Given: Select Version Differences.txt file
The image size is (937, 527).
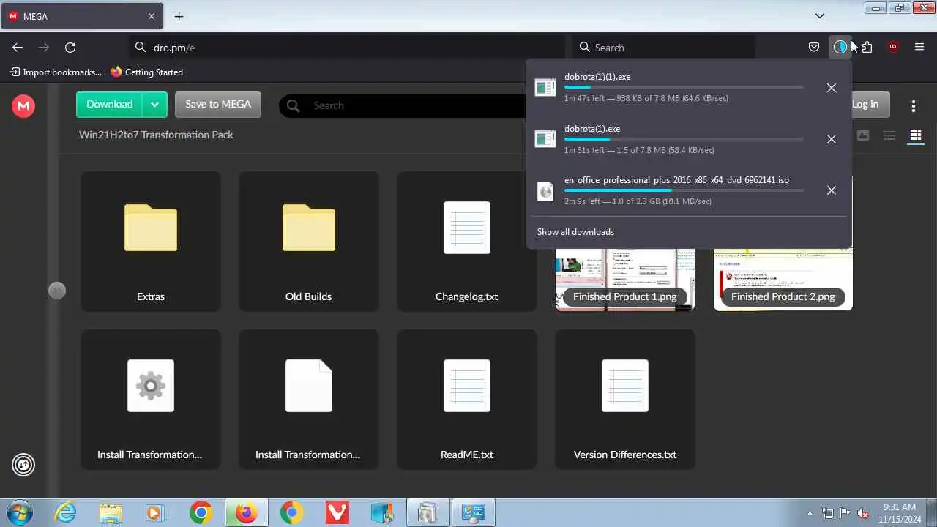Looking at the screenshot, I should 625,400.
